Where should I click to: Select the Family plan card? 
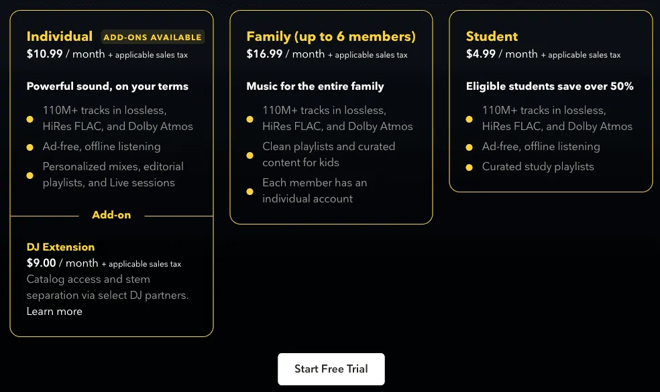[331, 115]
